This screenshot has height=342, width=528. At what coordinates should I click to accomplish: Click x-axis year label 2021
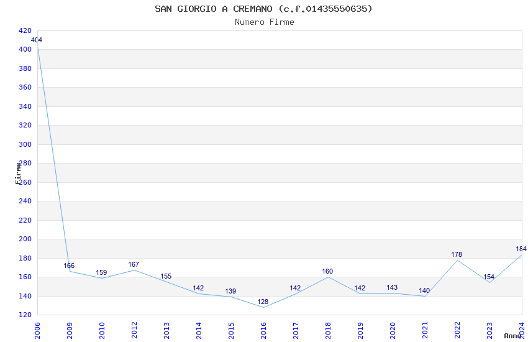pos(425,331)
